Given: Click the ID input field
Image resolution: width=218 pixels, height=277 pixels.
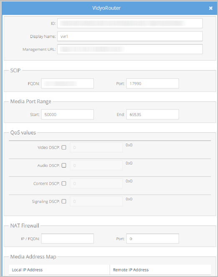Looking at the screenshot, I should tap(130, 23).
